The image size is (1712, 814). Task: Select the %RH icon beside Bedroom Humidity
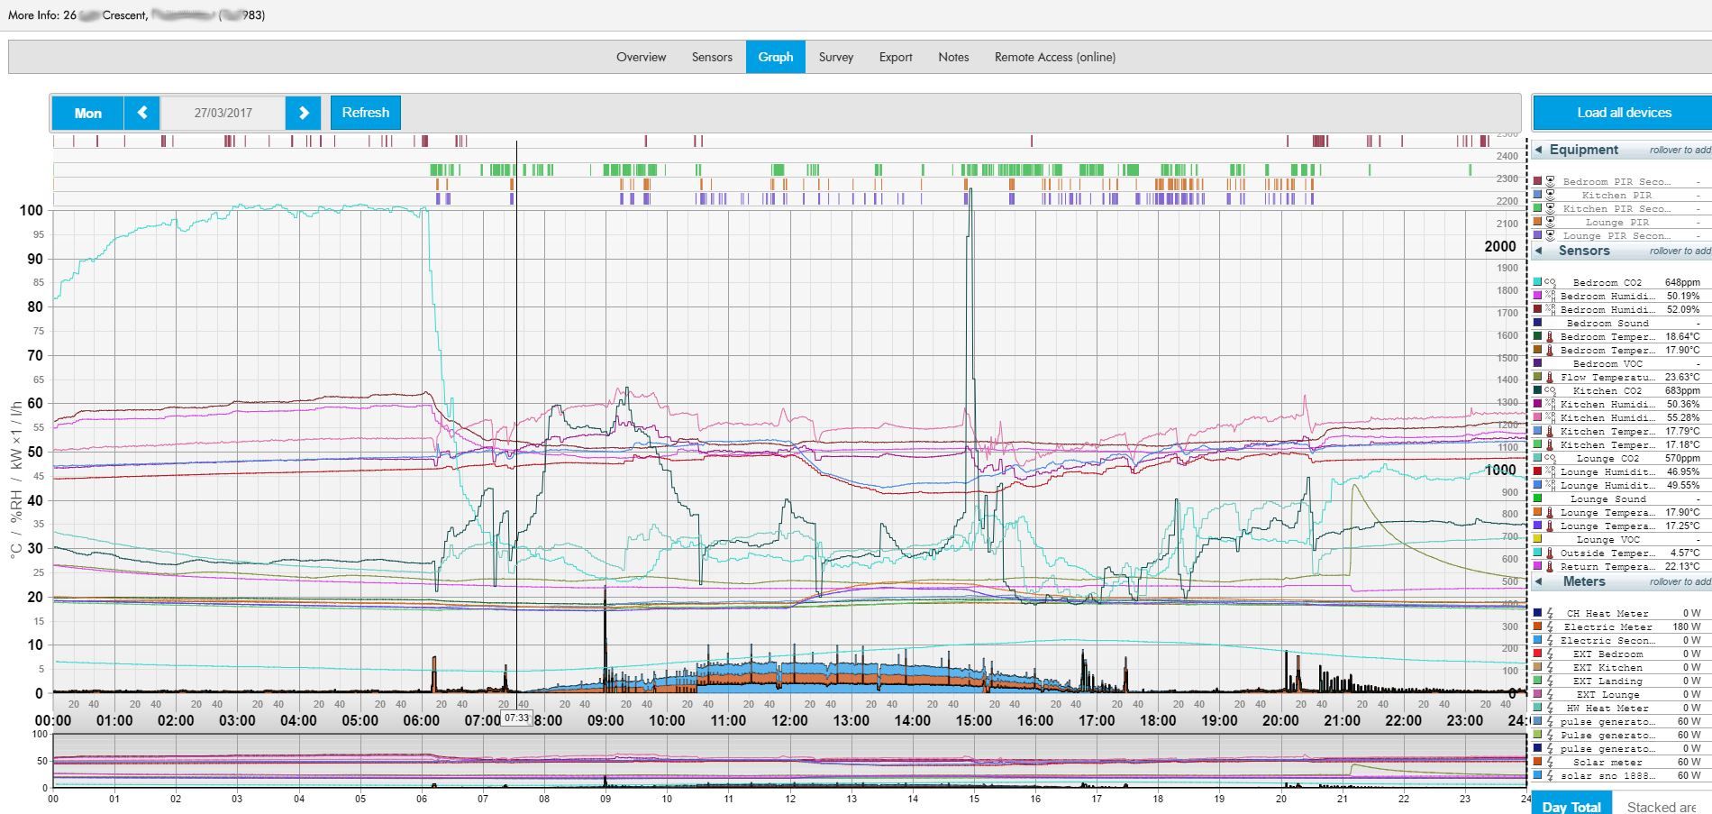[x=1549, y=296]
